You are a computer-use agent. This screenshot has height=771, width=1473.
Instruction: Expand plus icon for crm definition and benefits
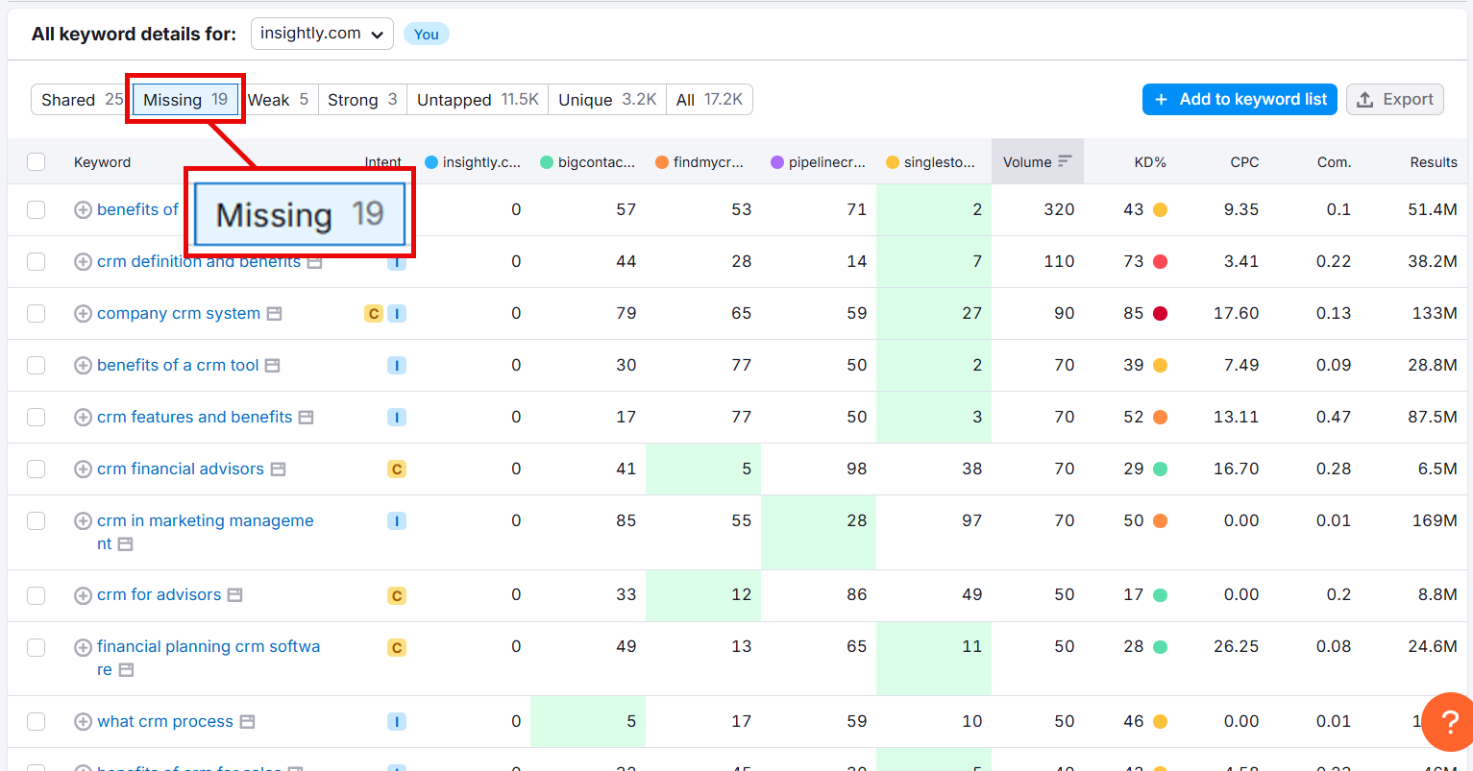(x=83, y=262)
